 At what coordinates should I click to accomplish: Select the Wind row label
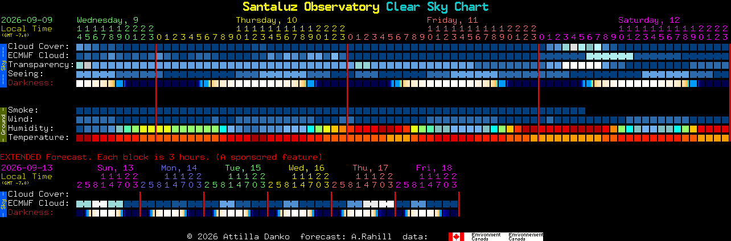[20, 119]
